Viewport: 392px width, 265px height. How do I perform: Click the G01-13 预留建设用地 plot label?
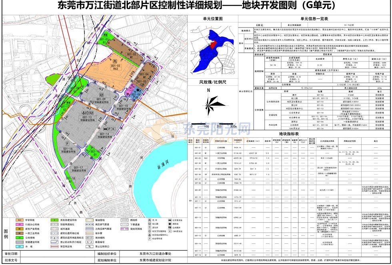click(88, 119)
